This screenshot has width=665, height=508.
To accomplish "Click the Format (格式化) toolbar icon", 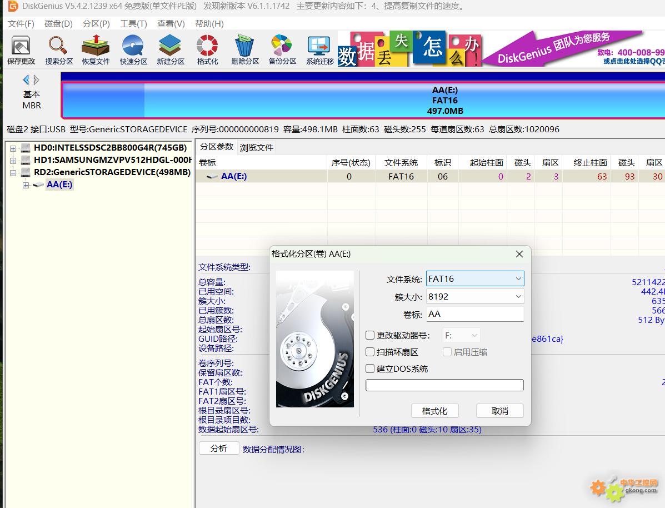I will 207,50.
